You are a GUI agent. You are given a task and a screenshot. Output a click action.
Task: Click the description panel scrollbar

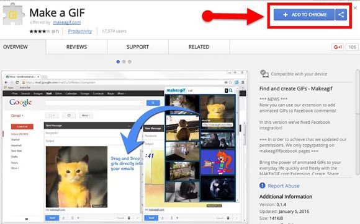(358, 123)
